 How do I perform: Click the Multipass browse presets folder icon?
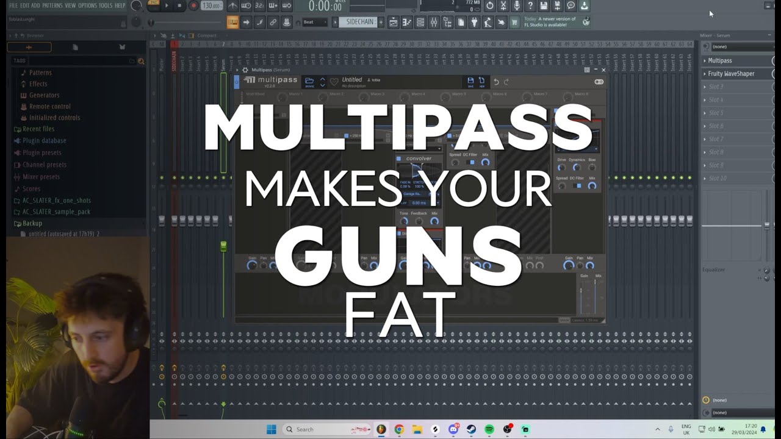(x=309, y=82)
